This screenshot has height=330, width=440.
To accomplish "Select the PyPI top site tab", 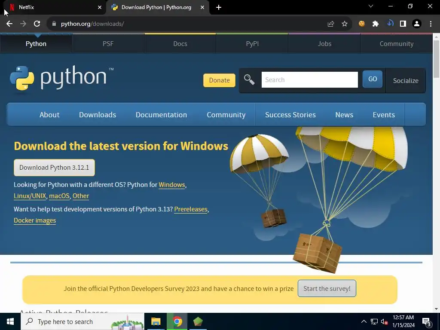I will click(x=252, y=44).
